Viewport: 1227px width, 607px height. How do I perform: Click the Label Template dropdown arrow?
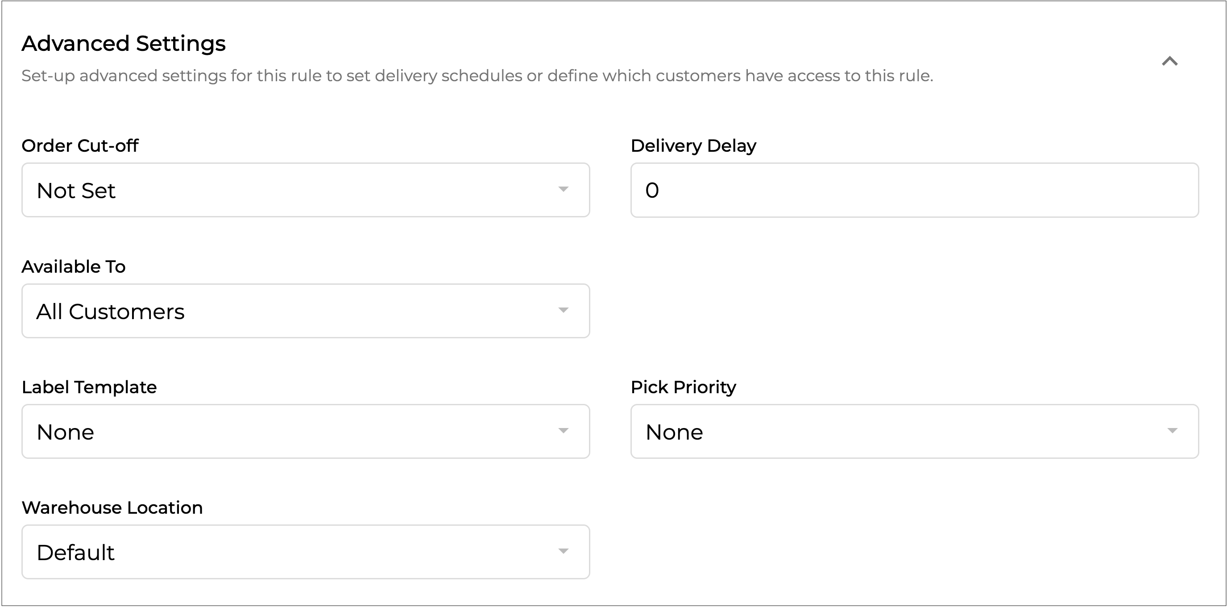[x=563, y=431]
